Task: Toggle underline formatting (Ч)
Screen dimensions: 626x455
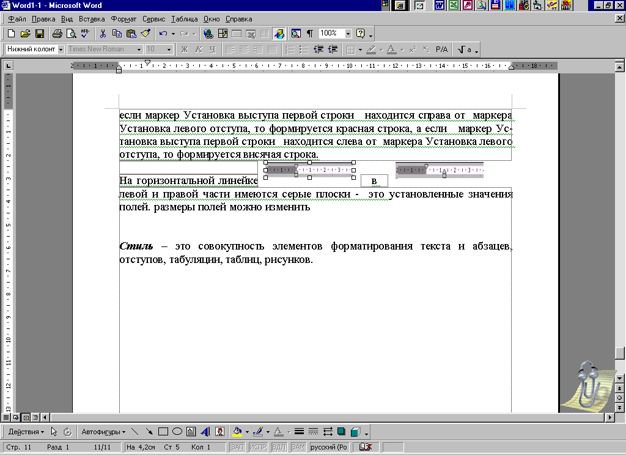Action: (x=212, y=50)
